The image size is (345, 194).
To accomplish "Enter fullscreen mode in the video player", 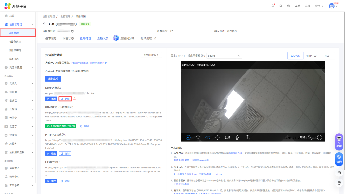I will (319, 137).
